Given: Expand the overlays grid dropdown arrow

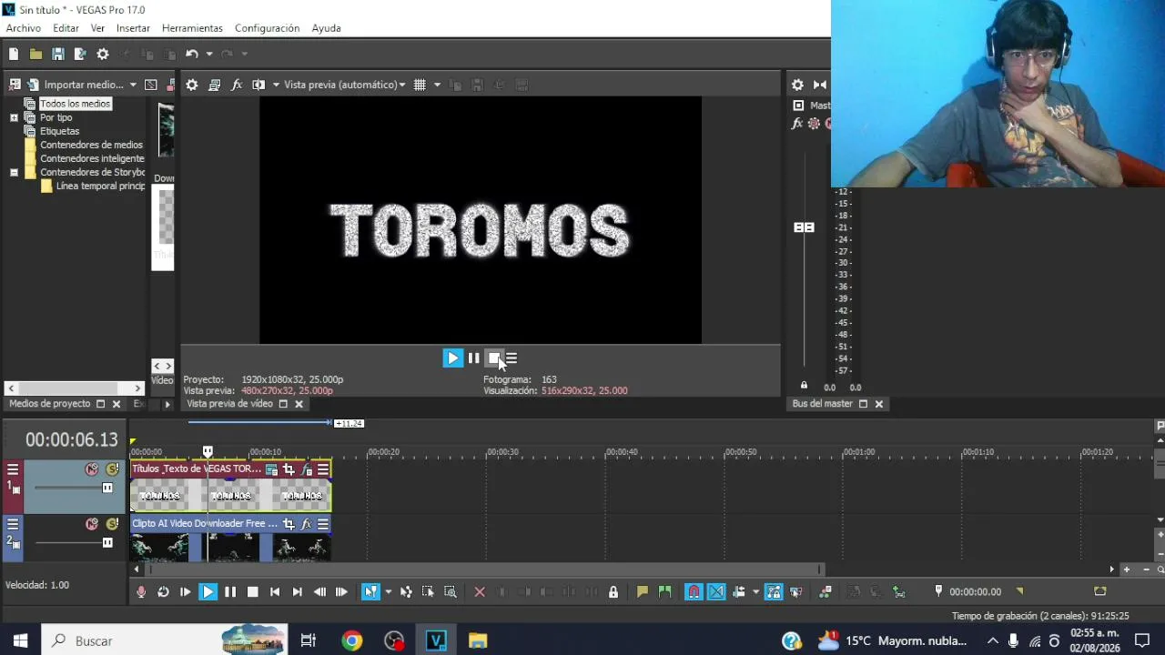Looking at the screenshot, I should click(437, 85).
